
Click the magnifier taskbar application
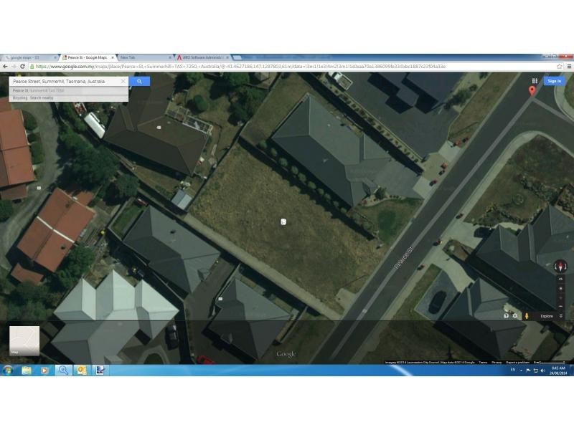(x=63, y=371)
